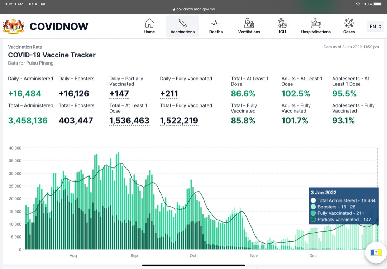Open the EN language dropdown
This screenshot has width=387, height=269.
tap(375, 27)
